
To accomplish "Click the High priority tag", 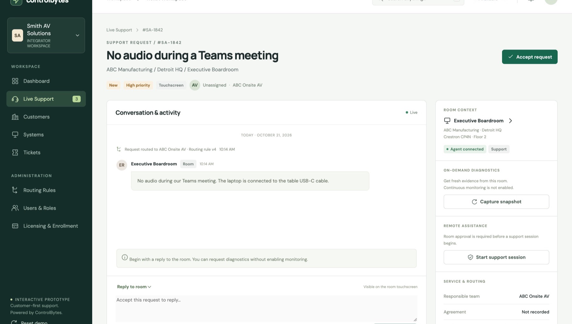I will (138, 85).
